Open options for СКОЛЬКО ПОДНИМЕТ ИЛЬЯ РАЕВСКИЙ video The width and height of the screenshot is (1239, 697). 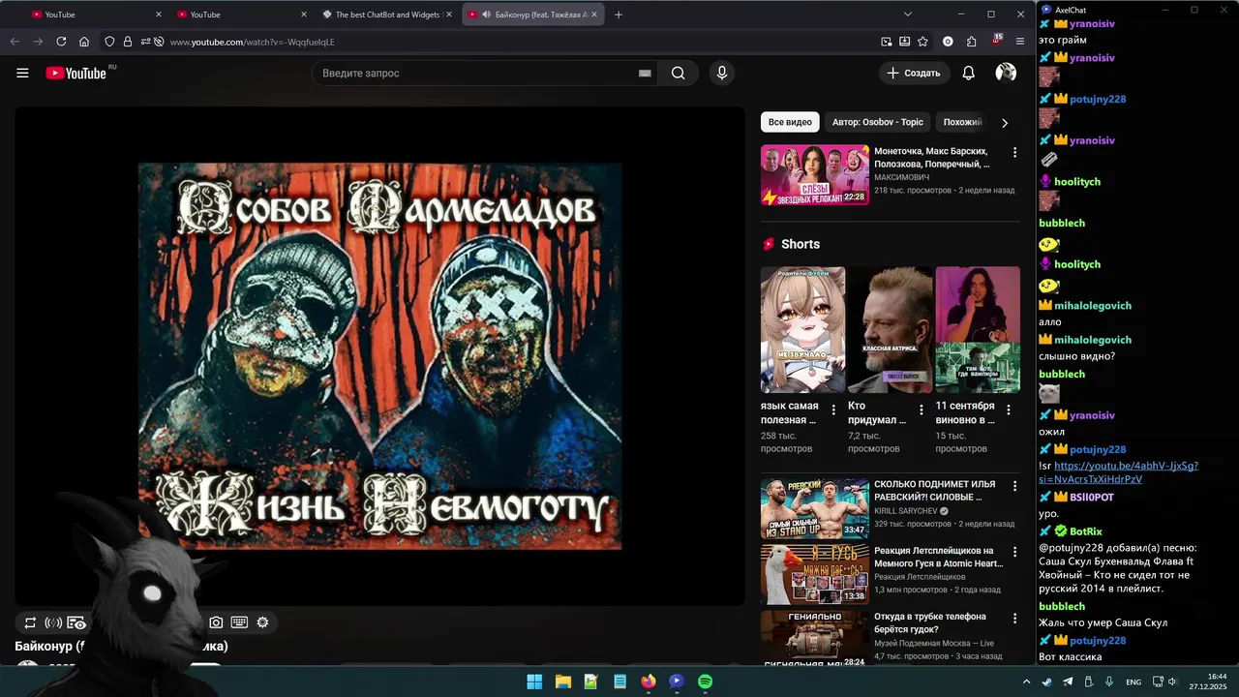point(1014,486)
